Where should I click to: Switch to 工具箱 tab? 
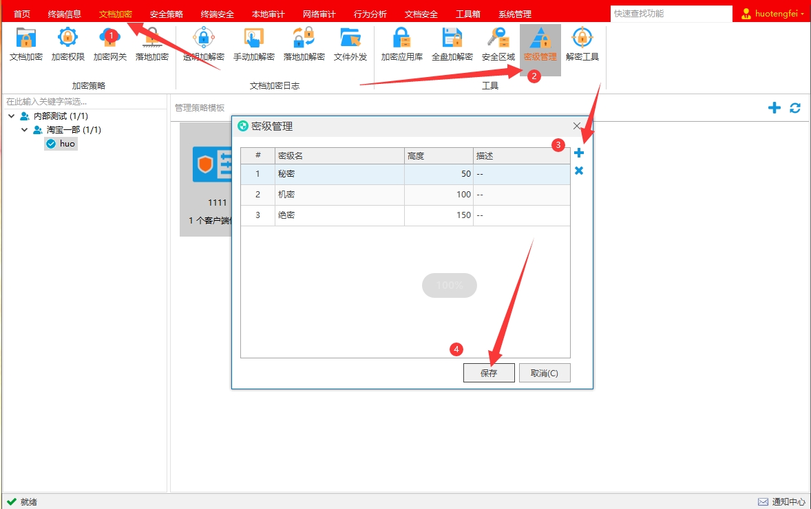click(467, 14)
